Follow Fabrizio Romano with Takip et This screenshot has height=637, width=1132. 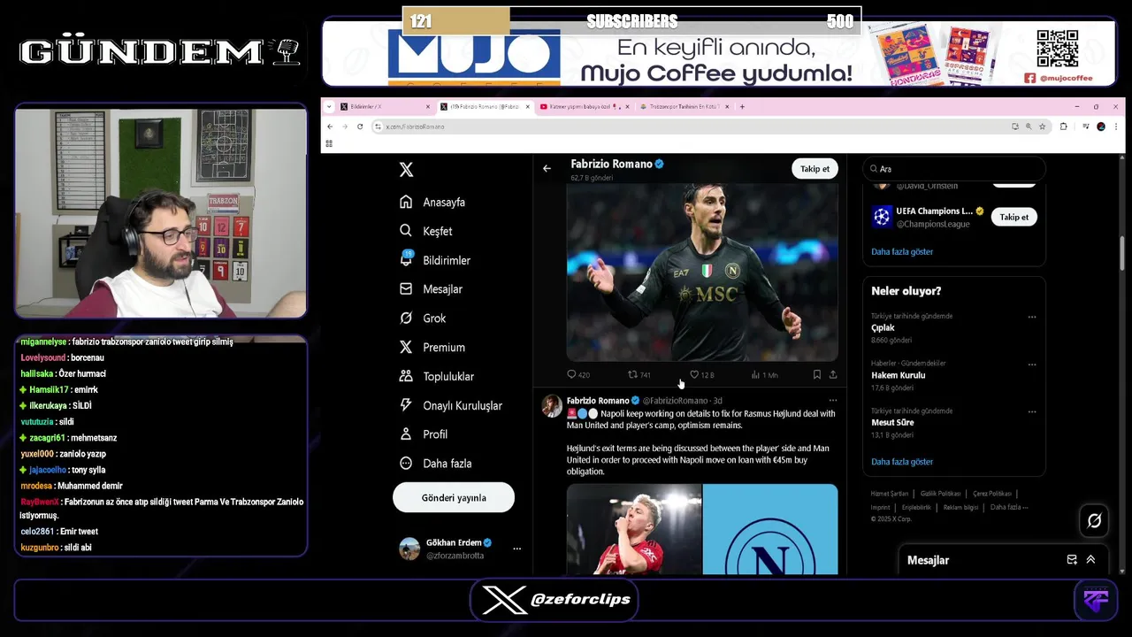[x=815, y=169]
